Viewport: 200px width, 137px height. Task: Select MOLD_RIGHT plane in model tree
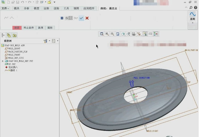pyautogui.click(x=13, y=48)
